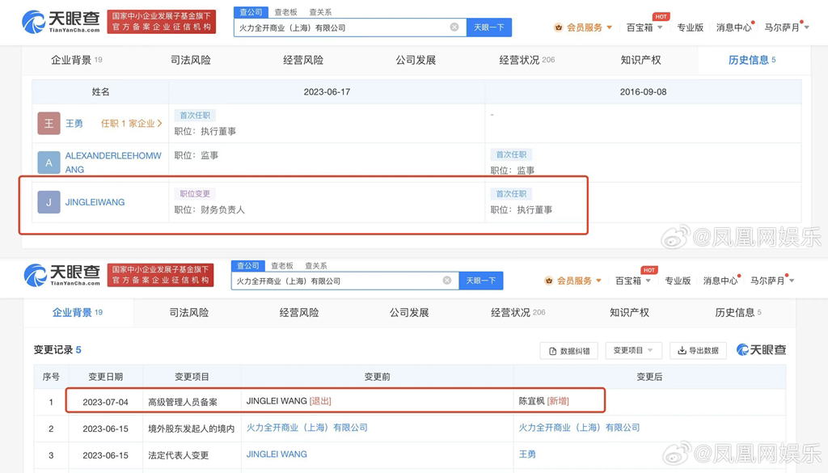
Task: Click 境外股东发起人的境内 change item cell
Action: 191,429
